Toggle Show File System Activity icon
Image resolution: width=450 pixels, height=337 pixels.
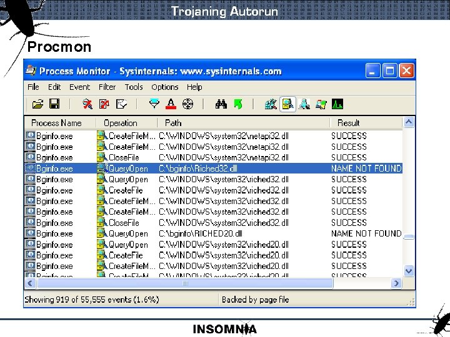(x=287, y=104)
